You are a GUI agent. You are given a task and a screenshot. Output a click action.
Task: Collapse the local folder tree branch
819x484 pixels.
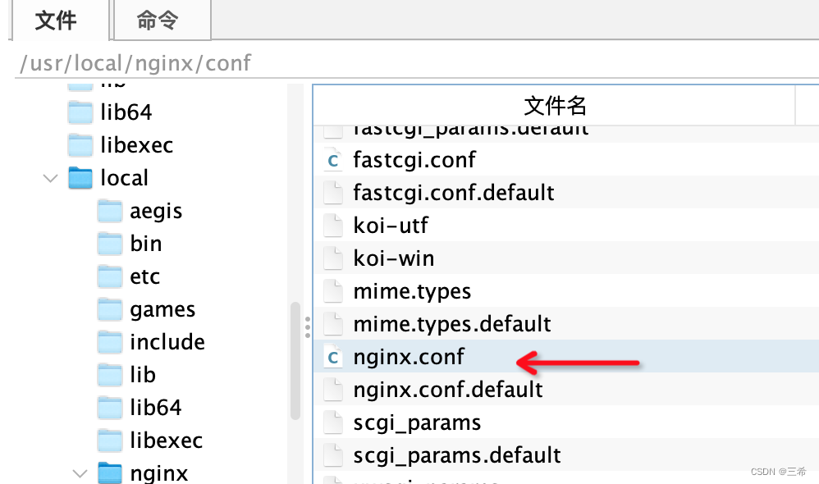pyautogui.click(x=50, y=178)
